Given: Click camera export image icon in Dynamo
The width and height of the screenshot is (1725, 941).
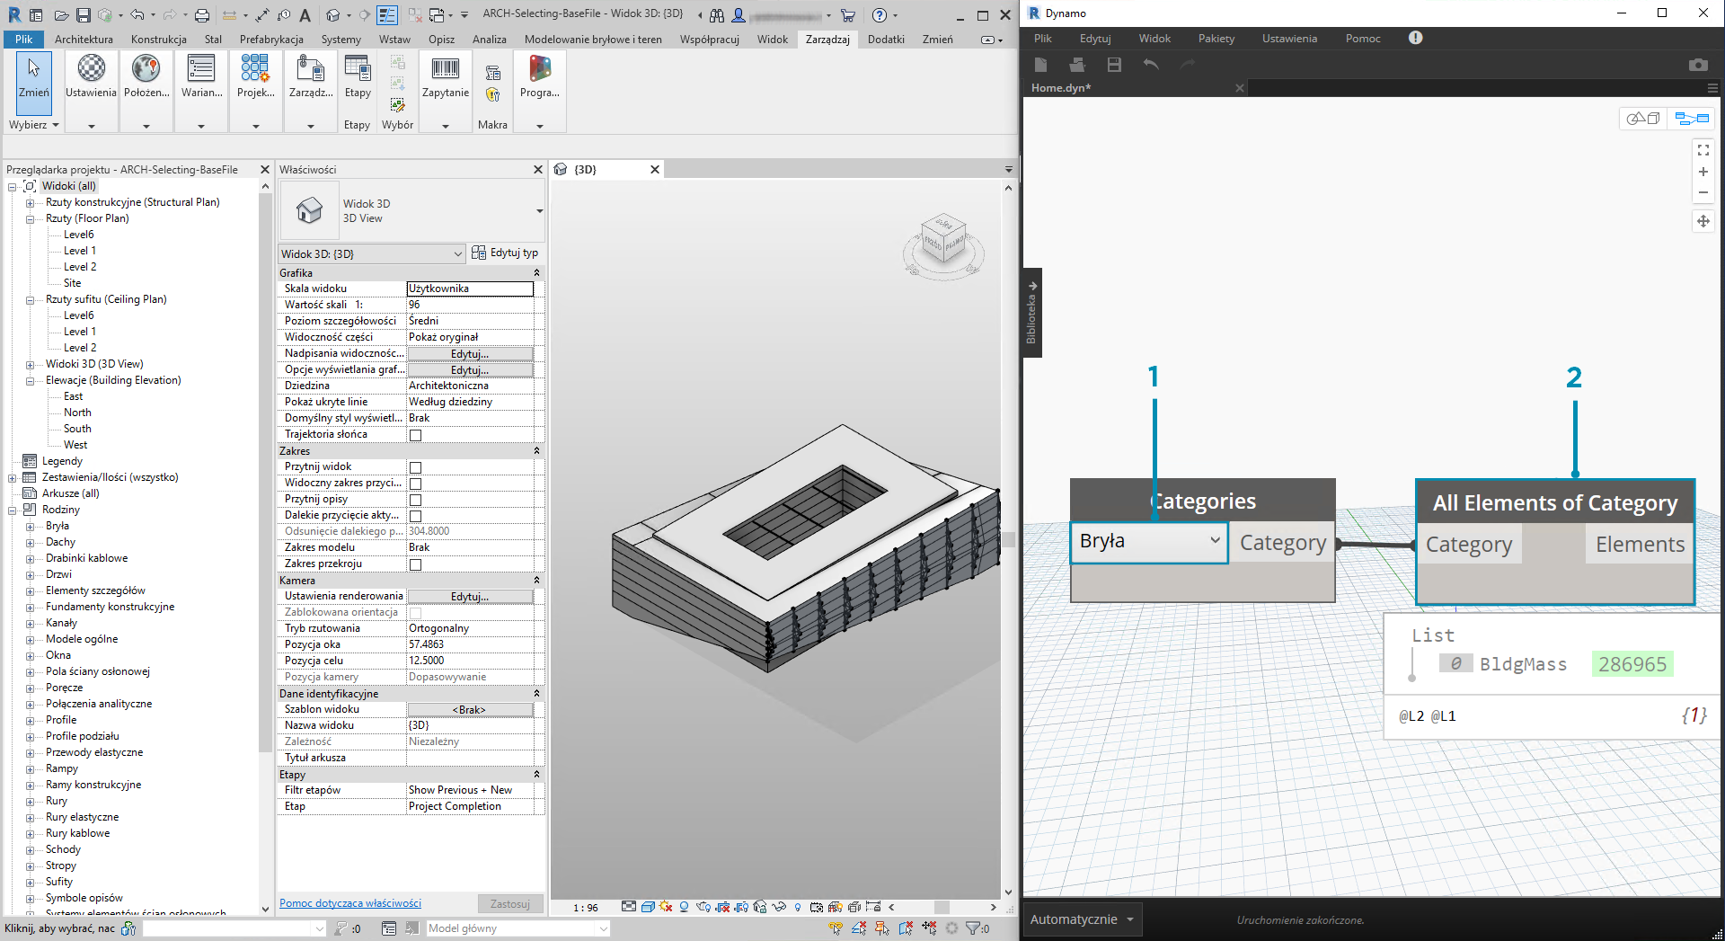Looking at the screenshot, I should [x=1698, y=65].
